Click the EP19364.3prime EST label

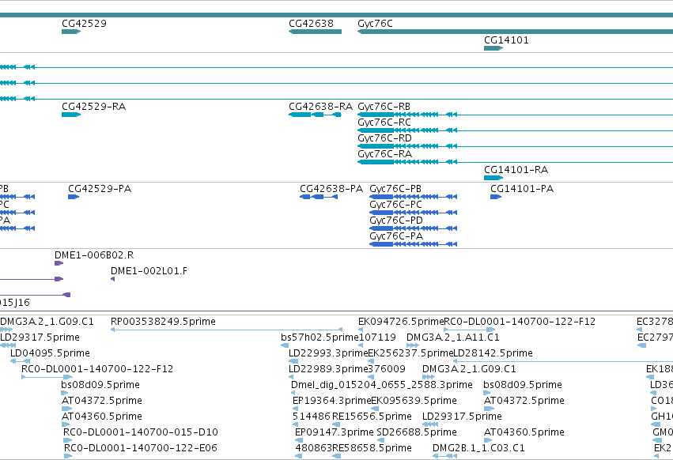point(331,401)
